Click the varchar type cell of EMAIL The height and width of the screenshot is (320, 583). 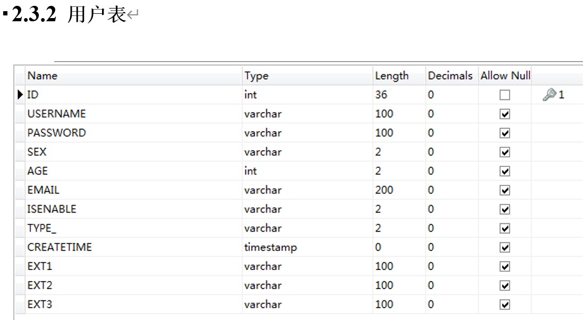coord(308,190)
